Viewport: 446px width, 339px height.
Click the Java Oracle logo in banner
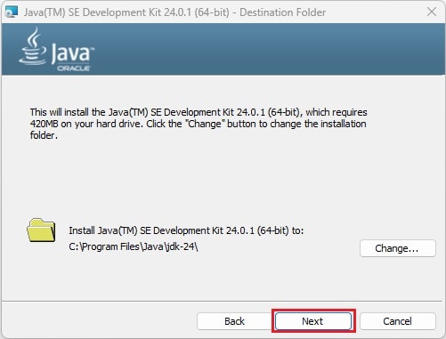point(56,49)
